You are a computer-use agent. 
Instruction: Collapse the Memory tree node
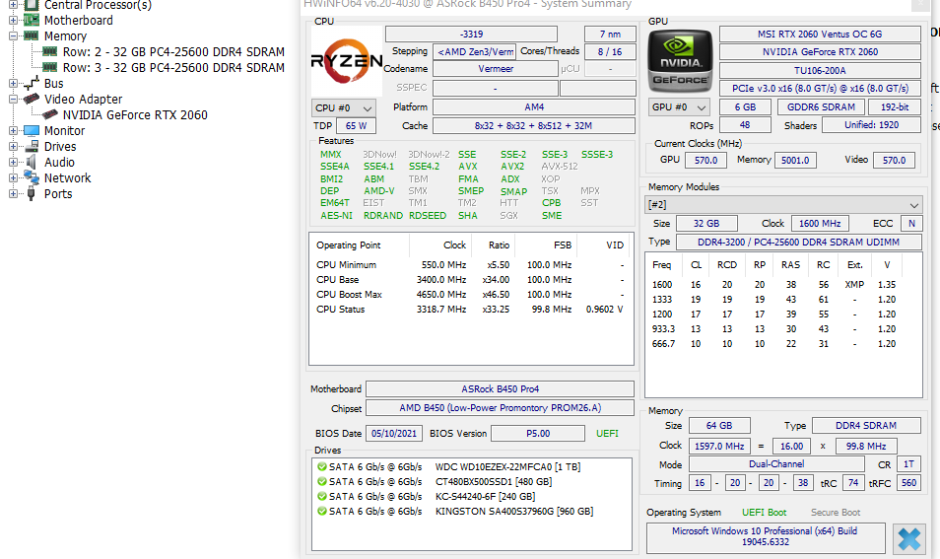pyautogui.click(x=13, y=36)
